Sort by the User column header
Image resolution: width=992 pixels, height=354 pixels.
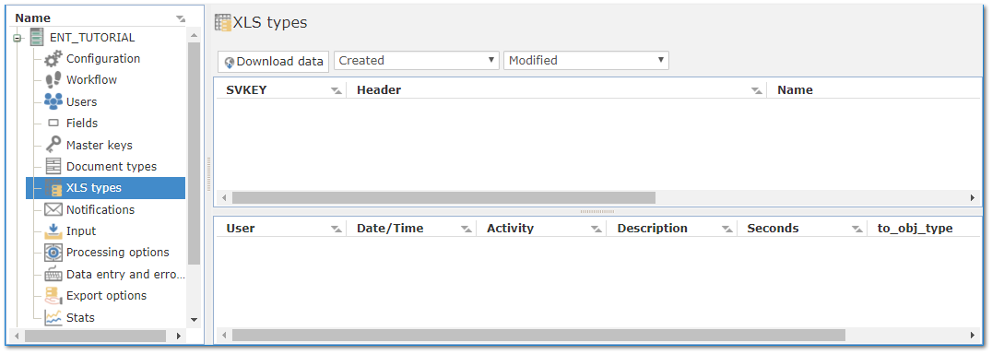241,229
